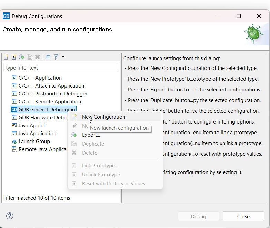The width and height of the screenshot is (270, 228).
Task: Click the Duplicate configuration toolbar icon
Action: (30, 57)
